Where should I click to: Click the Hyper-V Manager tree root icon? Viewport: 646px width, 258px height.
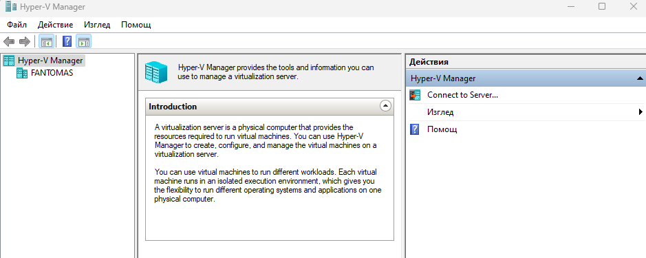tap(9, 61)
